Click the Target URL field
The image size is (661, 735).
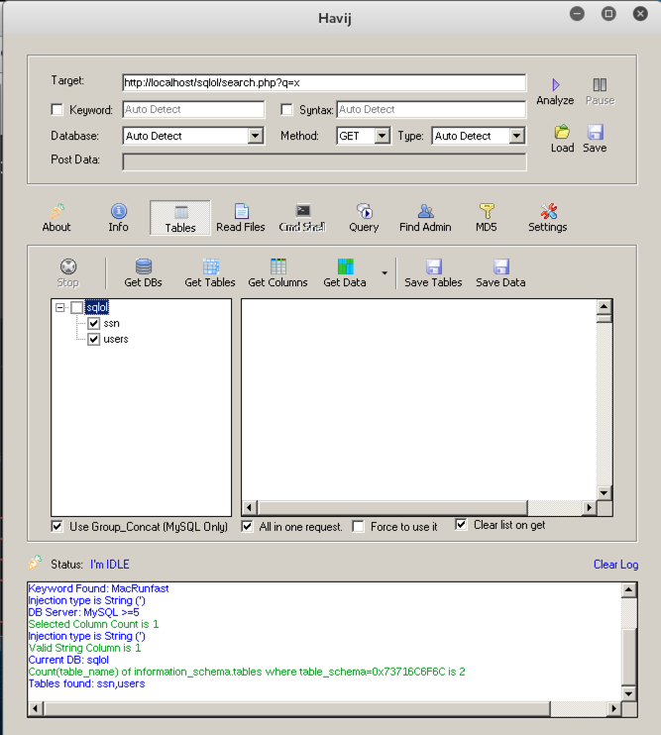(x=324, y=83)
